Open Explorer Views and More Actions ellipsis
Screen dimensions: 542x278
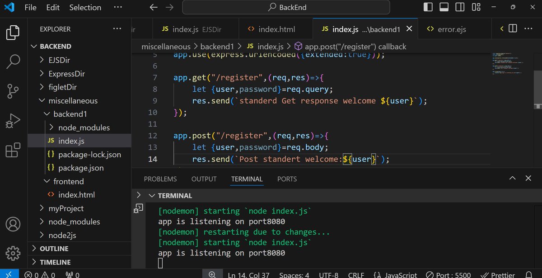(117, 29)
